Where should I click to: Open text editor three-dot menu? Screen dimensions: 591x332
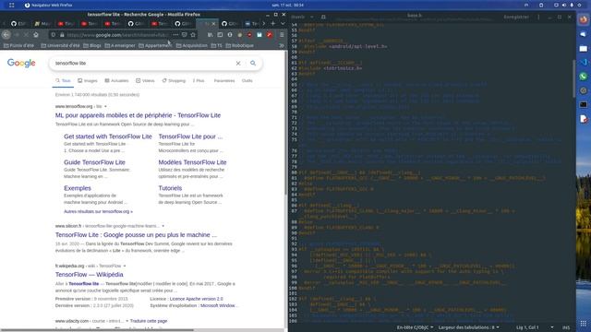538,17
